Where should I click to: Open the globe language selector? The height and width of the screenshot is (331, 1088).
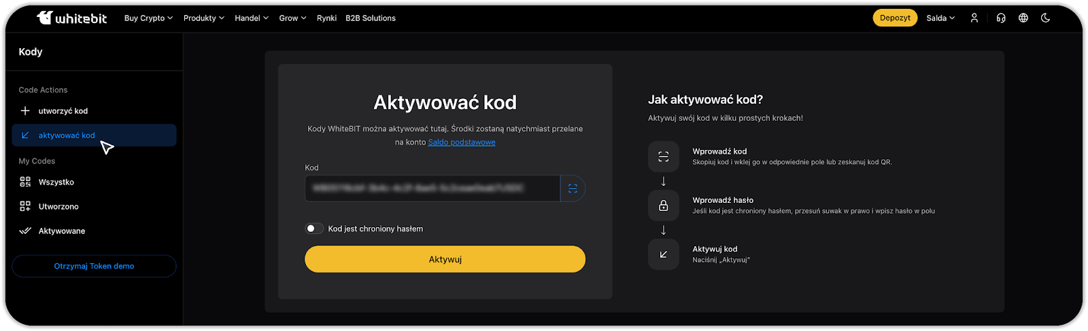pyautogui.click(x=1023, y=18)
